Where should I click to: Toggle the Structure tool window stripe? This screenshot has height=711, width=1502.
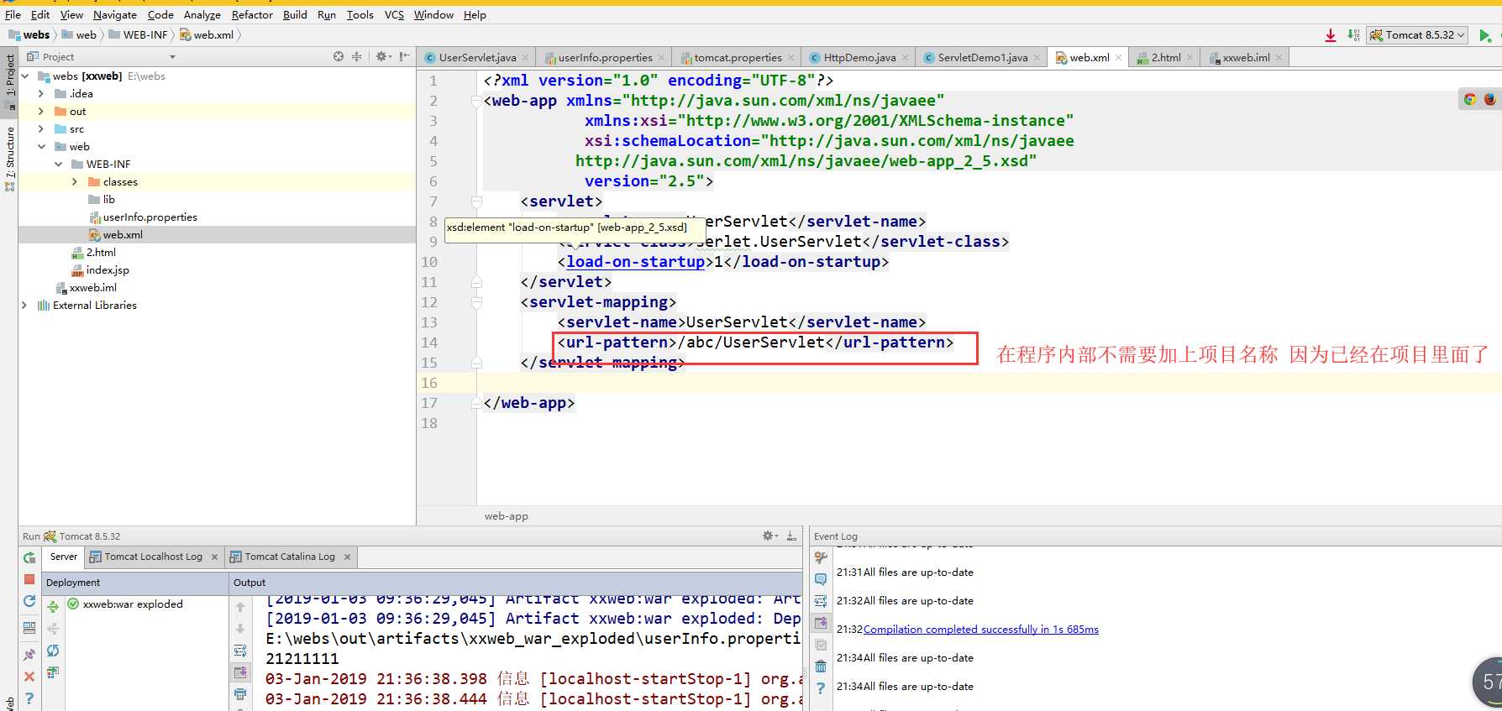[x=9, y=157]
